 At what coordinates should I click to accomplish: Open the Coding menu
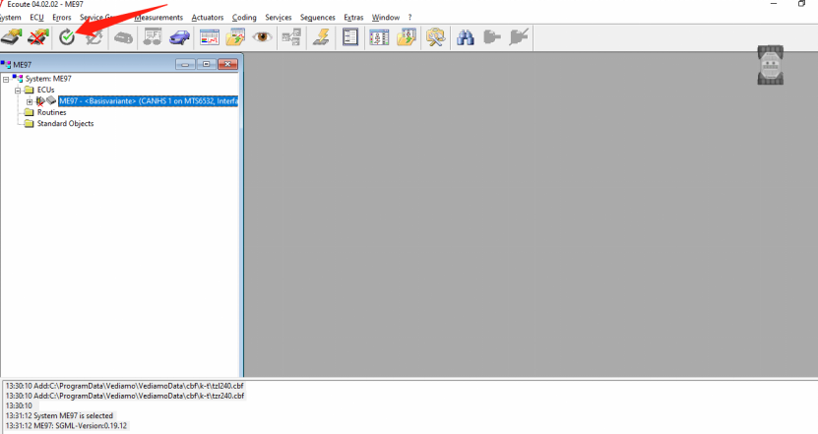(244, 18)
